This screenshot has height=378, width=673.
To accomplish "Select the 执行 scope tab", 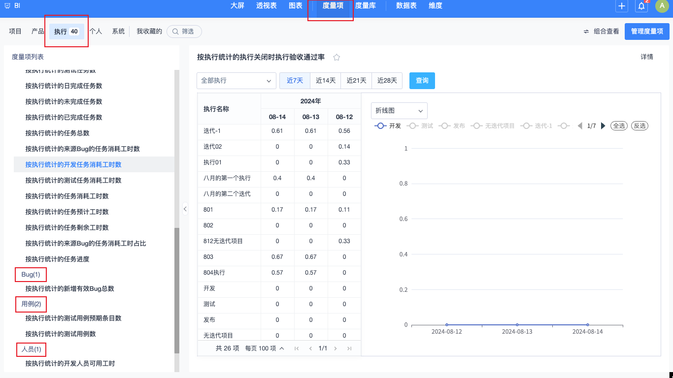I will point(67,31).
